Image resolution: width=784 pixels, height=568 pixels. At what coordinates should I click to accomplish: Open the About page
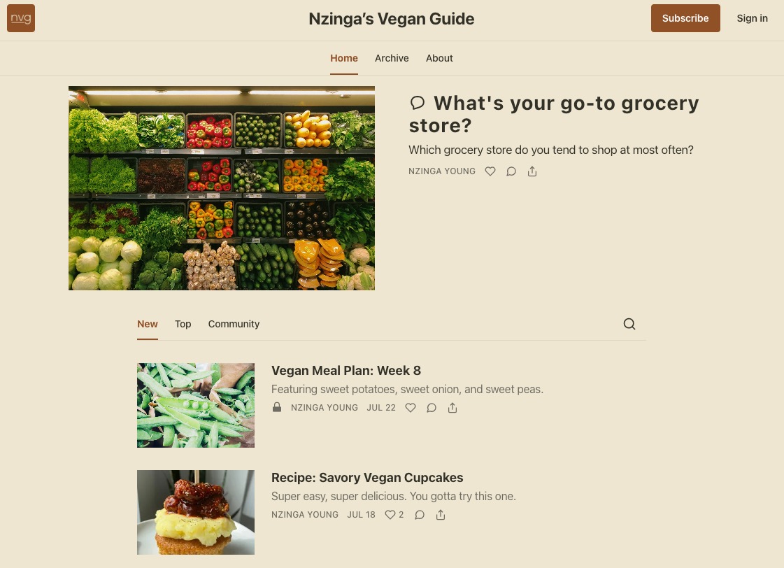click(x=439, y=58)
